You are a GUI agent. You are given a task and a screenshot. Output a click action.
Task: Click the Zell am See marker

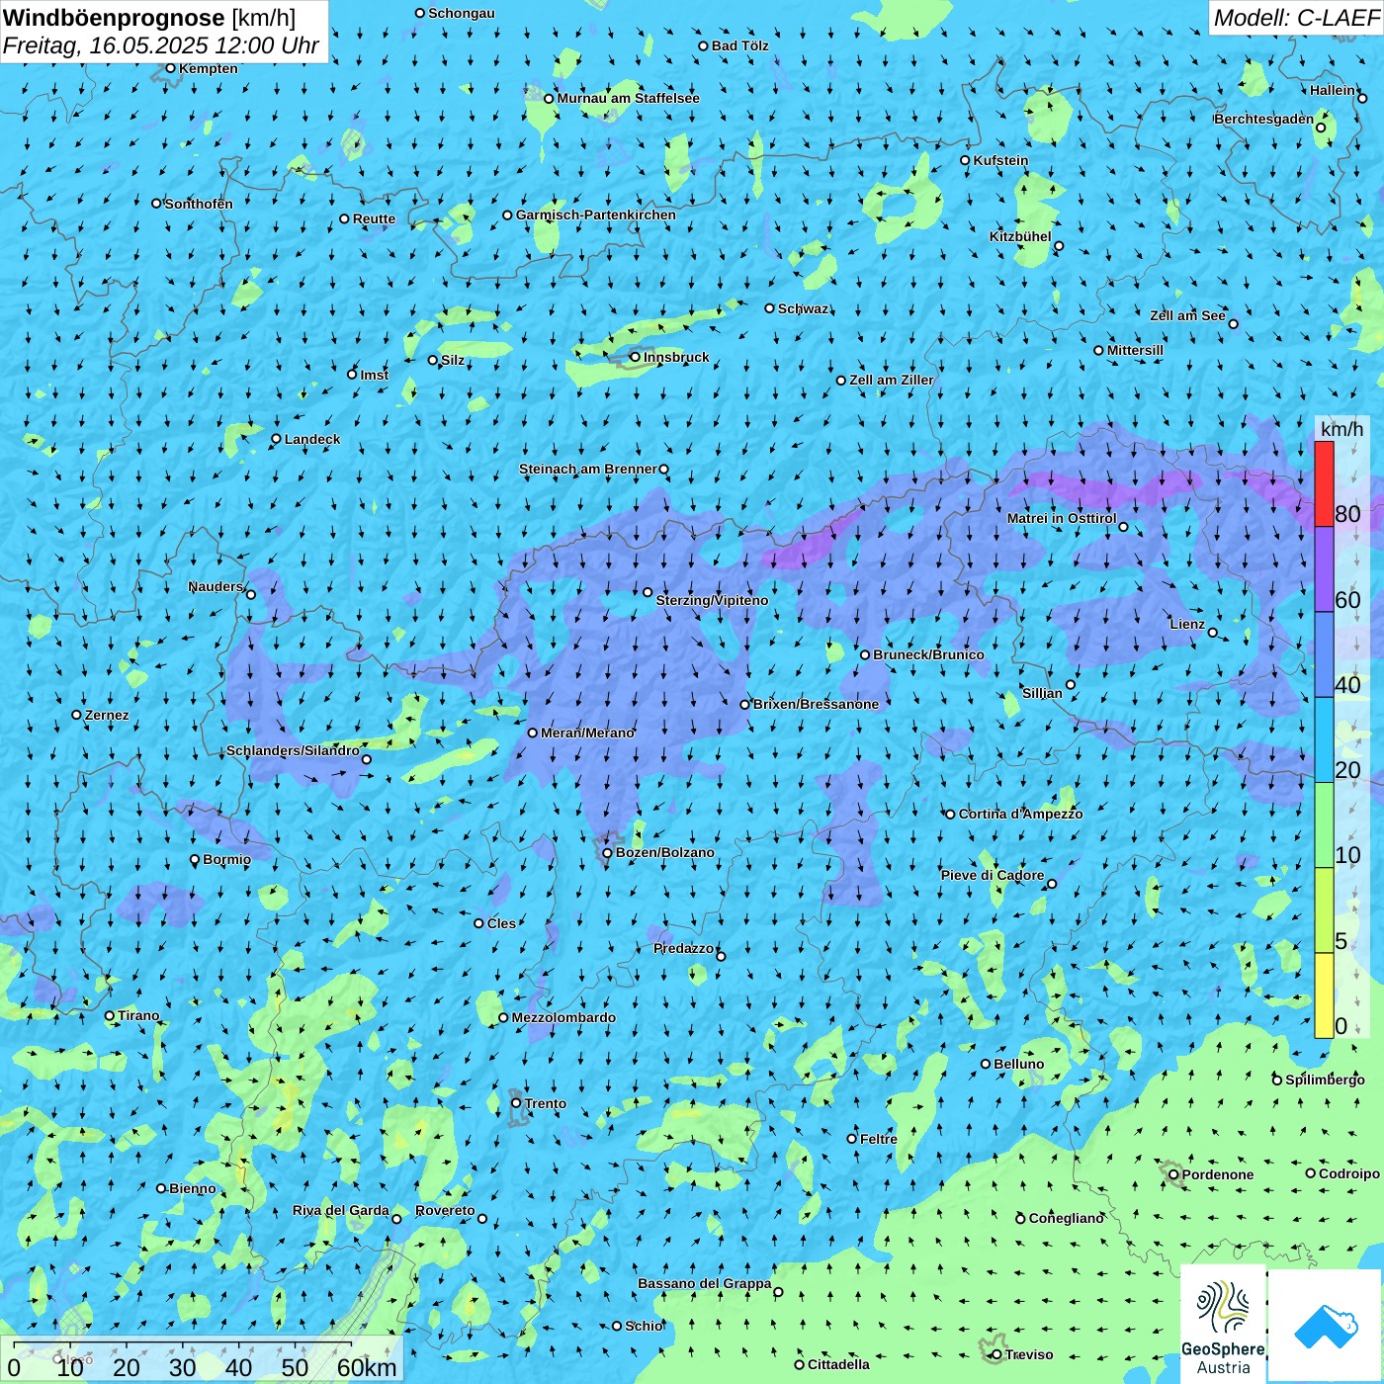tap(1233, 323)
